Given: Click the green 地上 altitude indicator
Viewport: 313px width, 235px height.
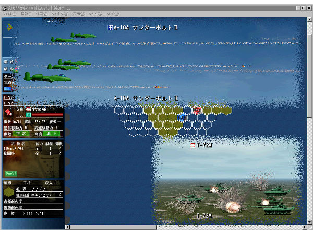Looking at the screenshot, I should point(51,134).
